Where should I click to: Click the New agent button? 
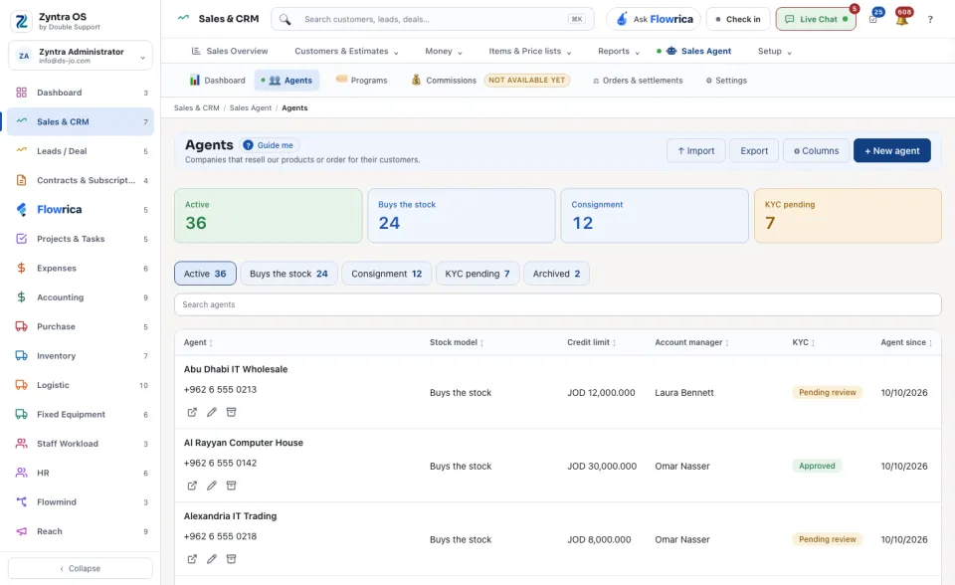(891, 150)
